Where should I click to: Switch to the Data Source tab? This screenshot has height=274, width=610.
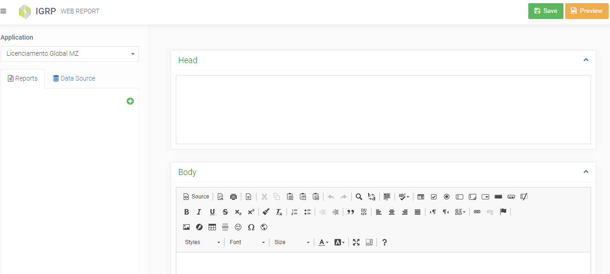[74, 79]
